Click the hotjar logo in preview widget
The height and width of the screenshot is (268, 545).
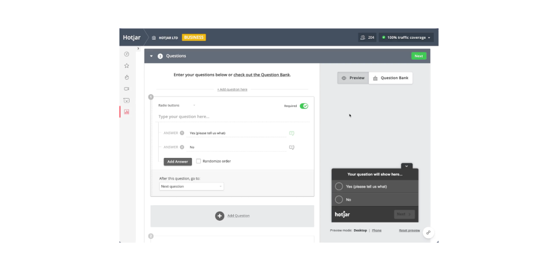coord(343,214)
